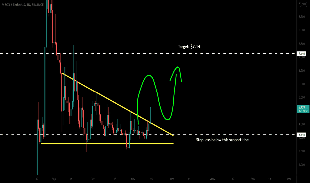Select the "Target: $7.14" text annotation
The height and width of the screenshot is (183, 310).
tap(189, 47)
